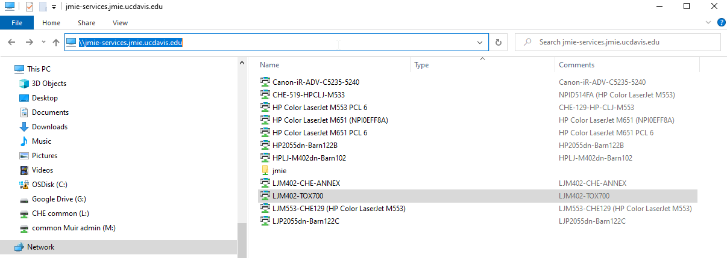Image resolution: width=727 pixels, height=258 pixels.
Task: Switch to the Share ribbon tab
Action: [x=86, y=23]
